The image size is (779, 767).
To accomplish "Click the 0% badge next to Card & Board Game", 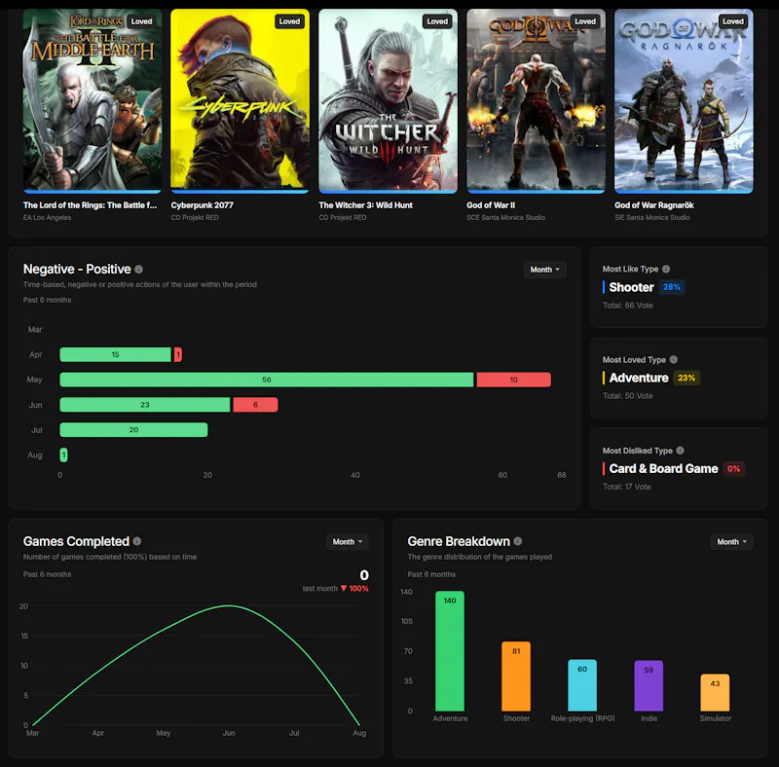I will [x=734, y=468].
